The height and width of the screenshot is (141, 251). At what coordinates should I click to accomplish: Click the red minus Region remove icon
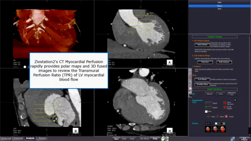(x=211, y=108)
